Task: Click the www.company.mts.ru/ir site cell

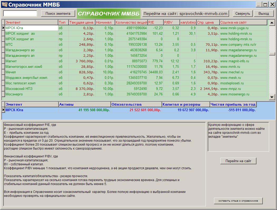Action: 243,45
